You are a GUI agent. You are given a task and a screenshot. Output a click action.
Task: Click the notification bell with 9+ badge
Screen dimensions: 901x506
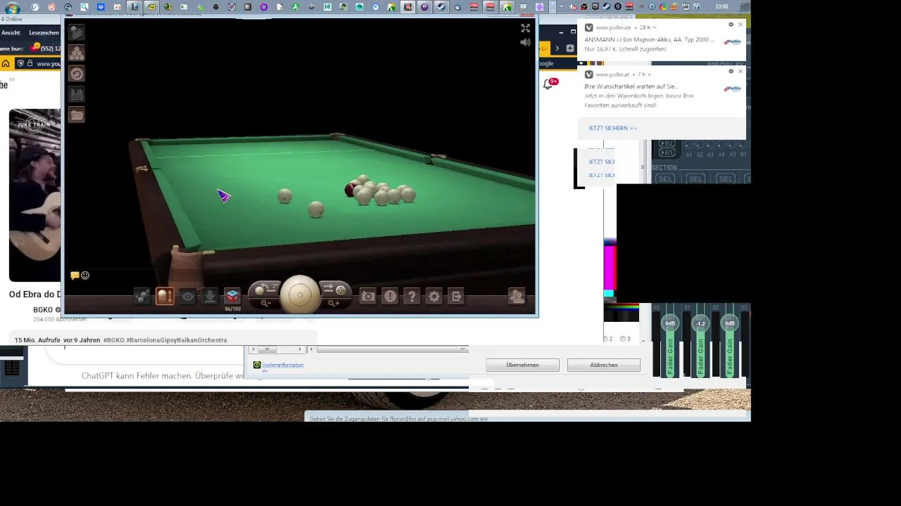[548, 84]
